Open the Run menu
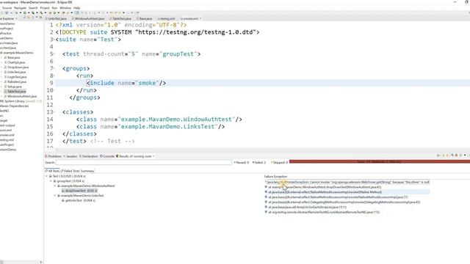 coord(54,8)
